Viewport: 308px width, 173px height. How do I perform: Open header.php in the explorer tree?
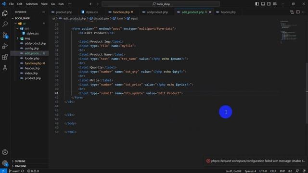point(32,68)
